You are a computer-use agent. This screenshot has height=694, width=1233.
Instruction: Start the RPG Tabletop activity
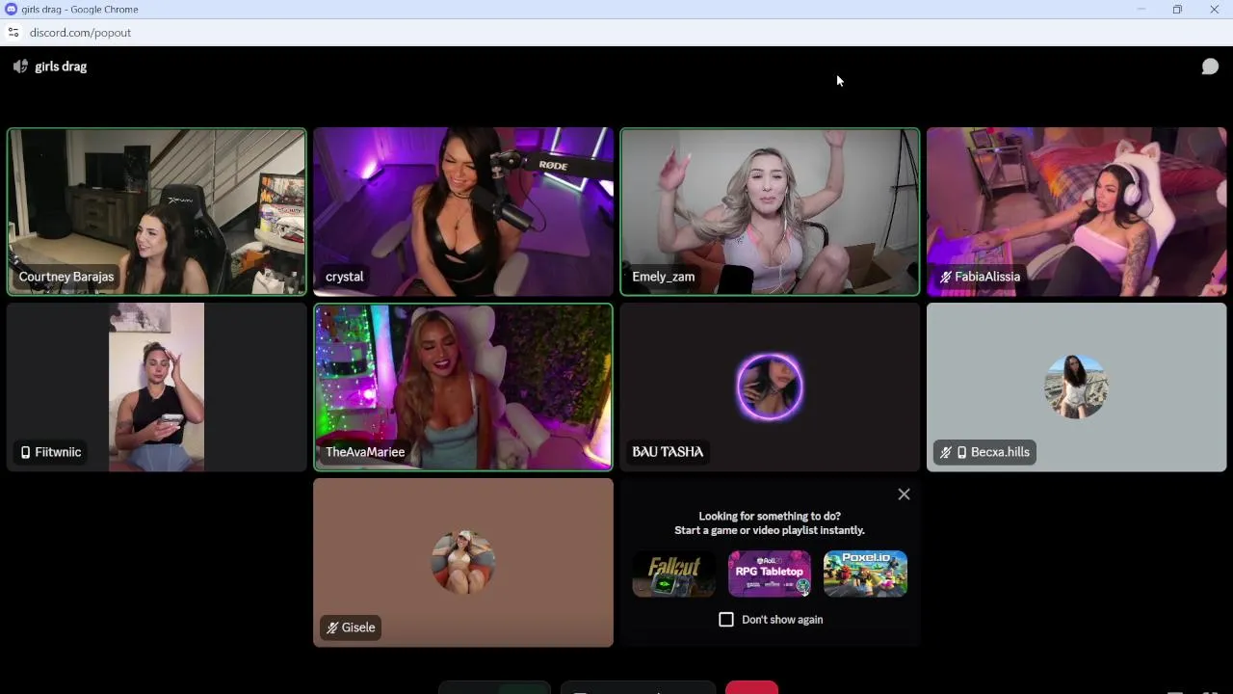tap(769, 574)
